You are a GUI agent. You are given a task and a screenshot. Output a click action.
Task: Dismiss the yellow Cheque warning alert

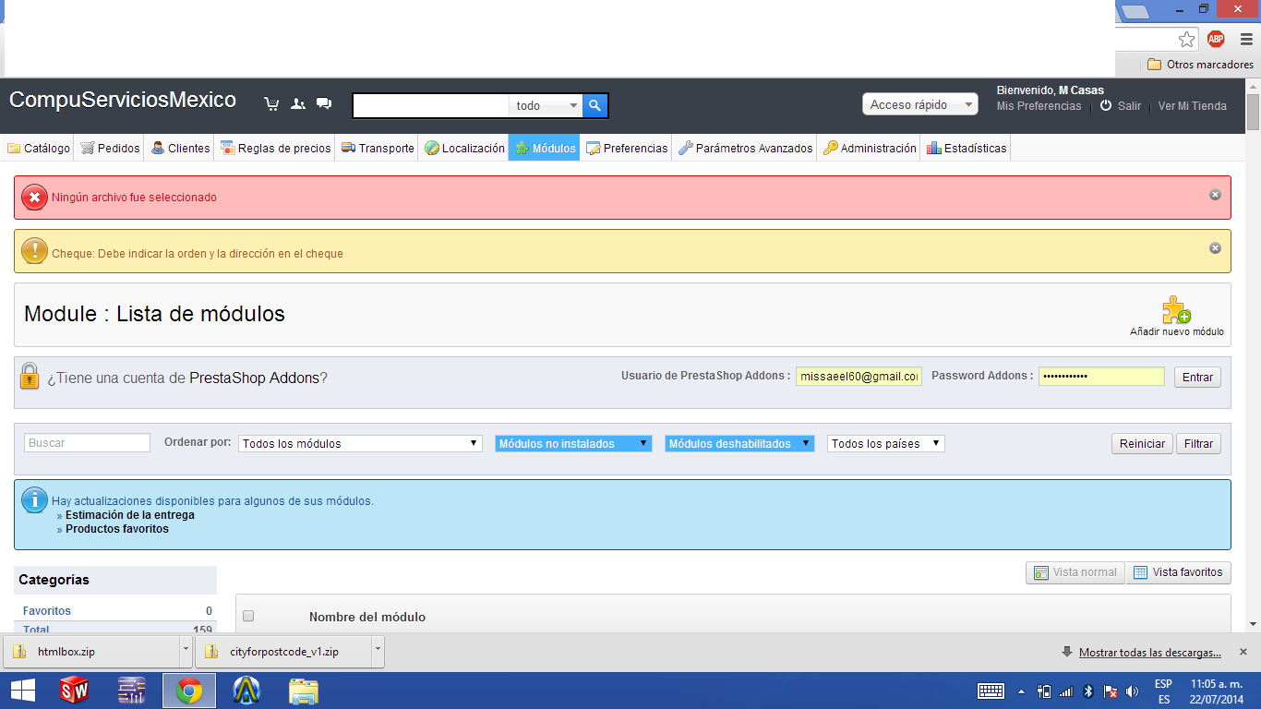1215,247
